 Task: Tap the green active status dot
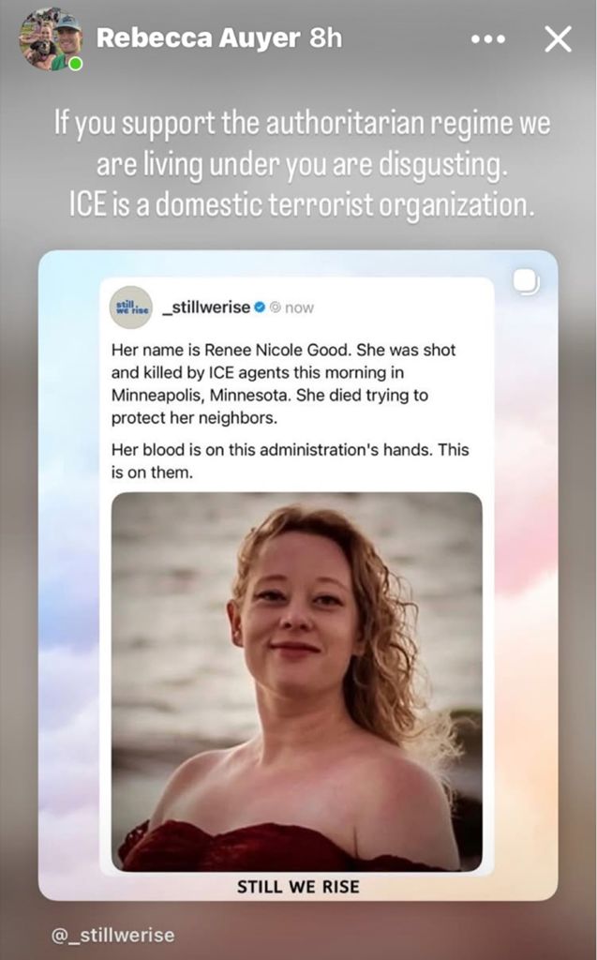pyautogui.click(x=75, y=63)
